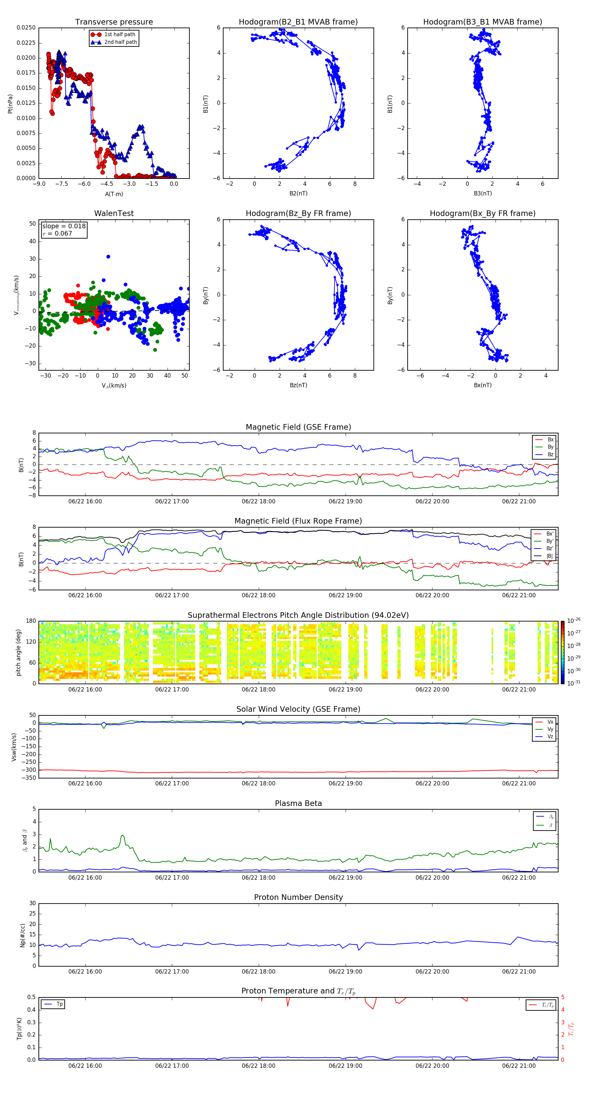Click the 'WalenTest' plot title
The height and width of the screenshot is (1095, 597).
point(114,213)
